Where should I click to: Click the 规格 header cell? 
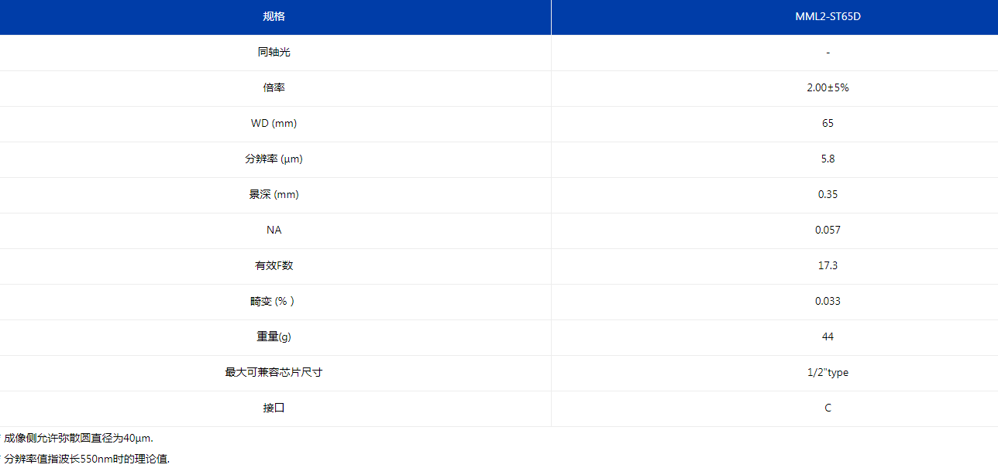[274, 17]
